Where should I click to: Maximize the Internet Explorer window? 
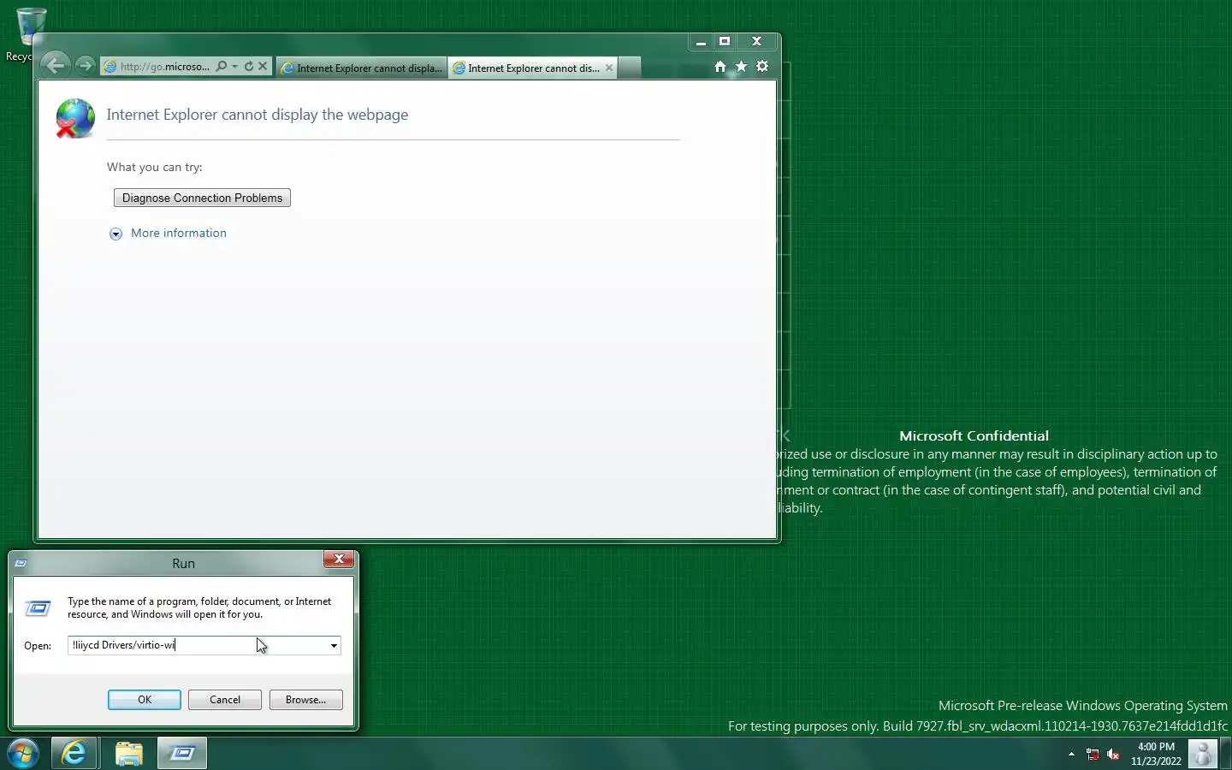[725, 41]
